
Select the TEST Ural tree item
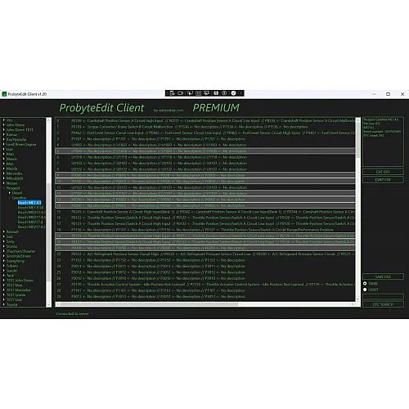(14, 299)
